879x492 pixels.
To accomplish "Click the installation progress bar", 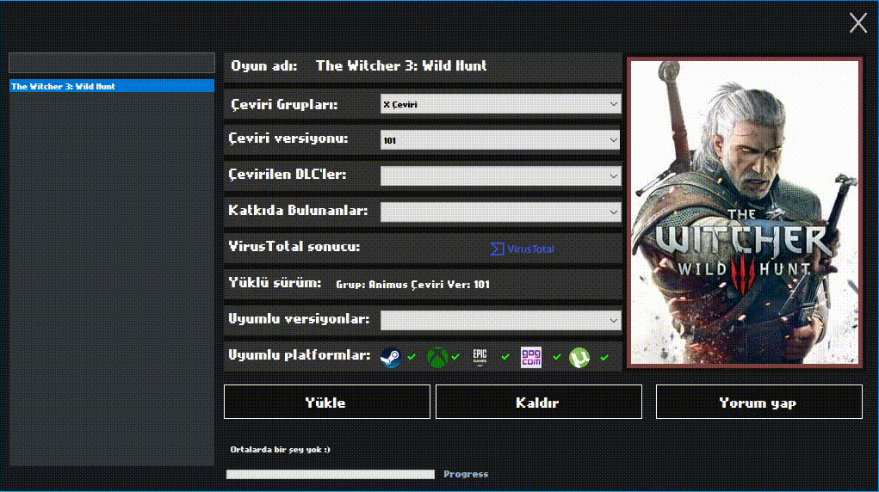I will coord(331,474).
